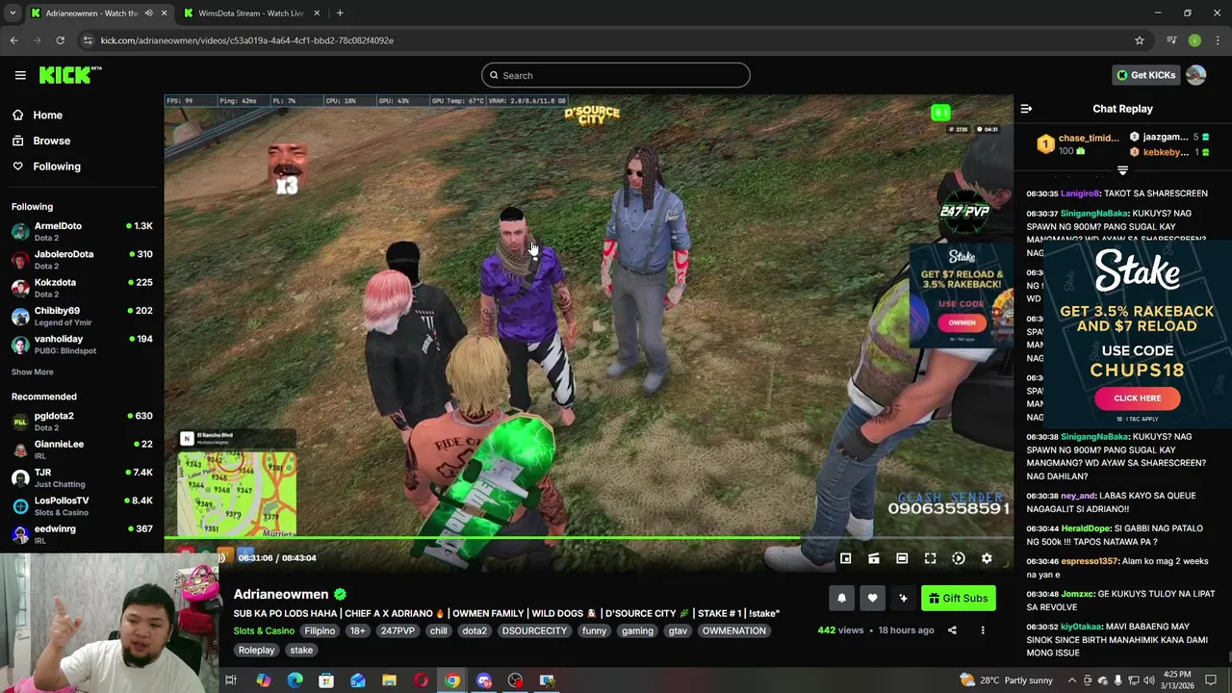Open ArmelDoto channel

click(x=82, y=231)
